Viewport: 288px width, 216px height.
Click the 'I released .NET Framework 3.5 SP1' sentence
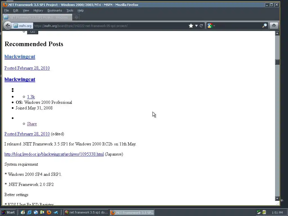click(70, 144)
